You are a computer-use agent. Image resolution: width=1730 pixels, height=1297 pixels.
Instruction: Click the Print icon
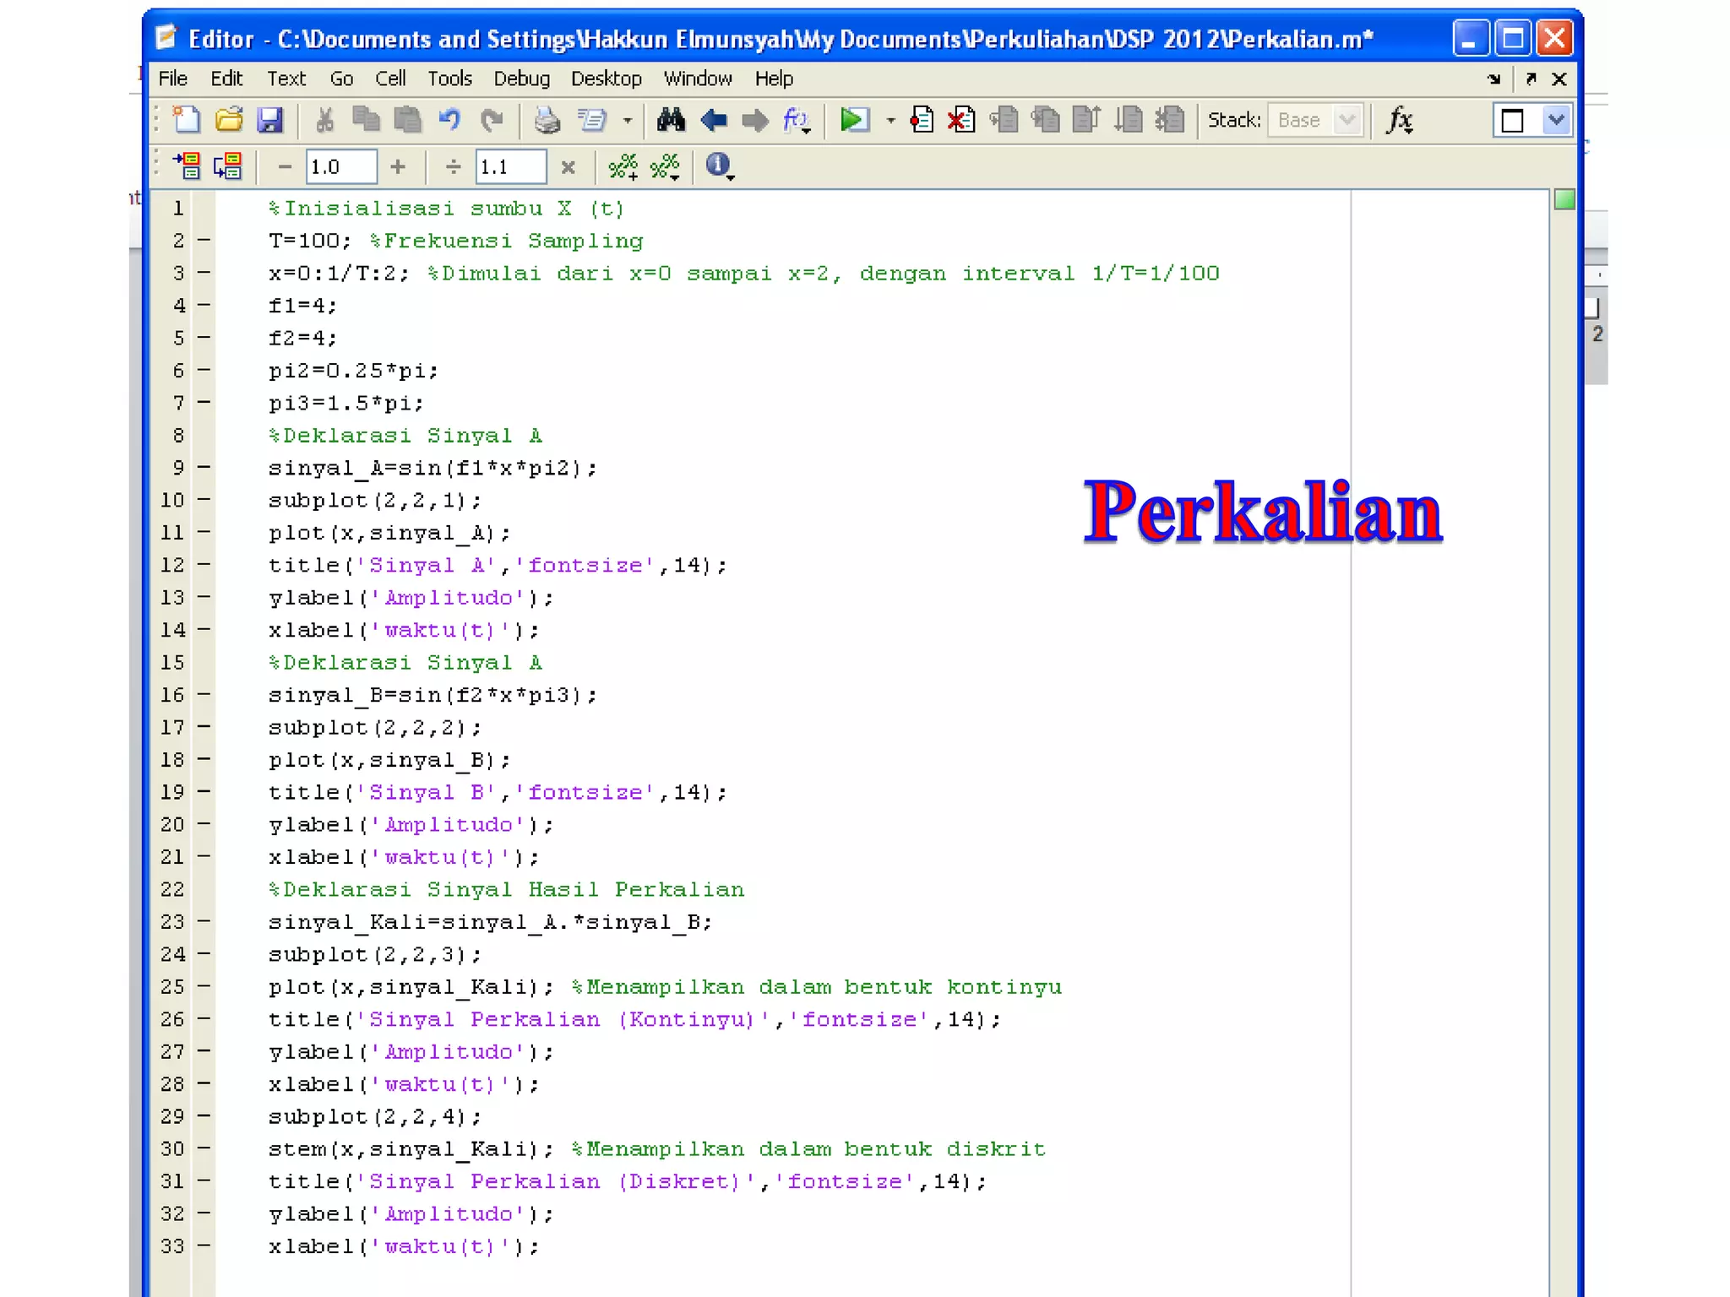[547, 120]
